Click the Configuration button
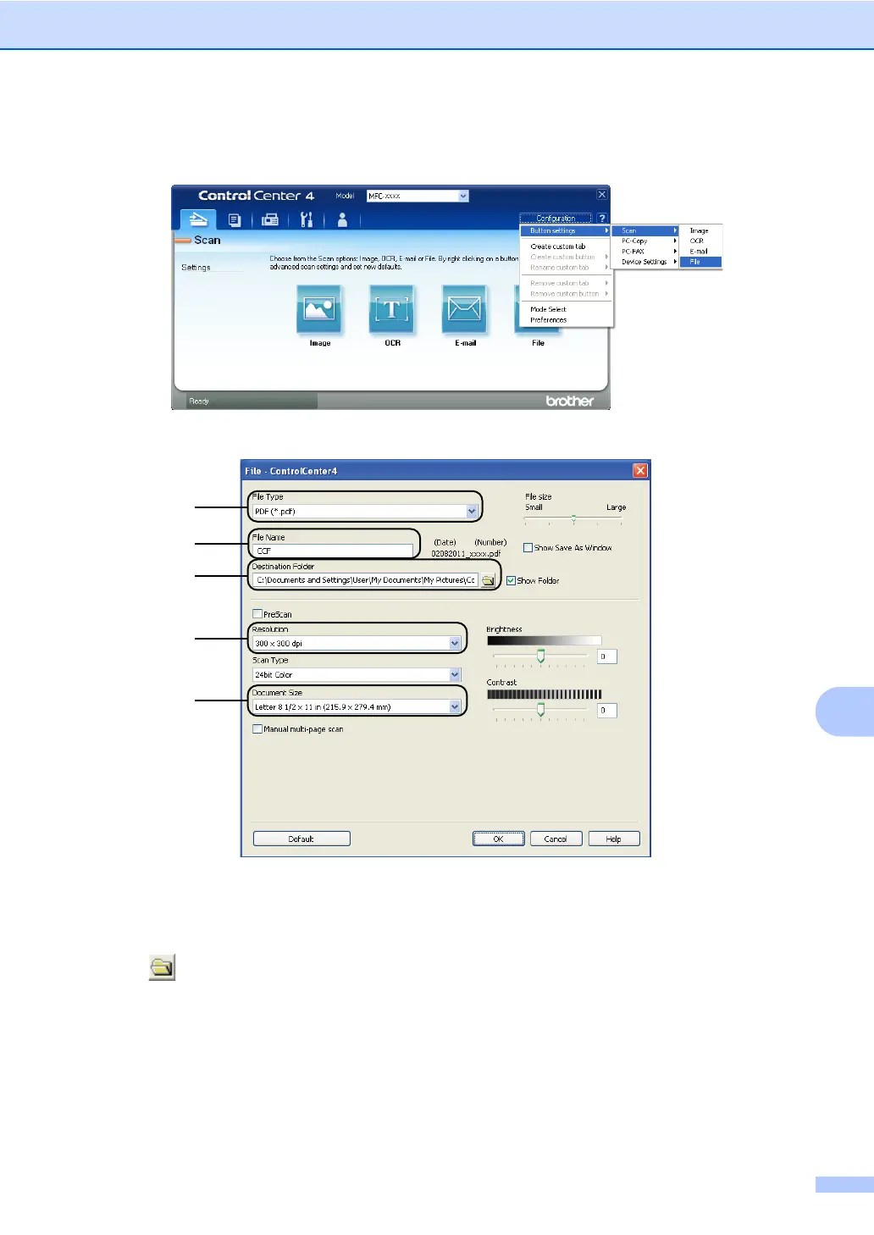Screen dimensions: 874x1235 coord(556,219)
